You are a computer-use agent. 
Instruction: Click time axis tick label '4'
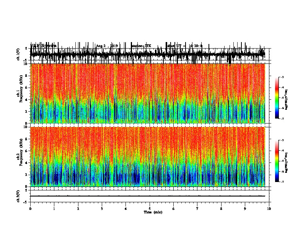126,209
